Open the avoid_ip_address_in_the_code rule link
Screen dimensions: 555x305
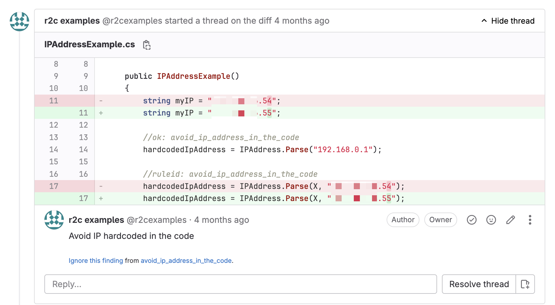(186, 260)
